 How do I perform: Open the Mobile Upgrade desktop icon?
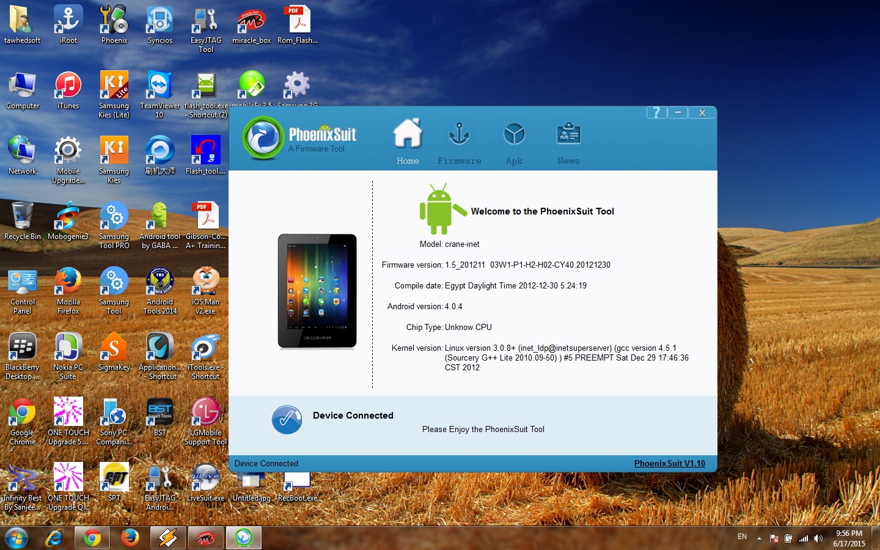(x=68, y=160)
